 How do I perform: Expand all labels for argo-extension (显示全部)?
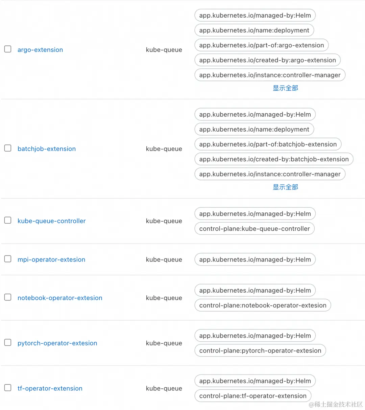click(286, 88)
